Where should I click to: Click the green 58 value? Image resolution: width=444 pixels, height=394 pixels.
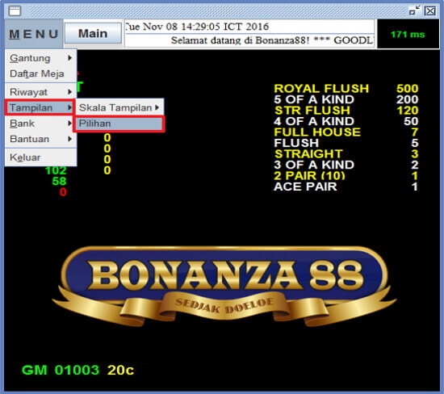pos(59,182)
